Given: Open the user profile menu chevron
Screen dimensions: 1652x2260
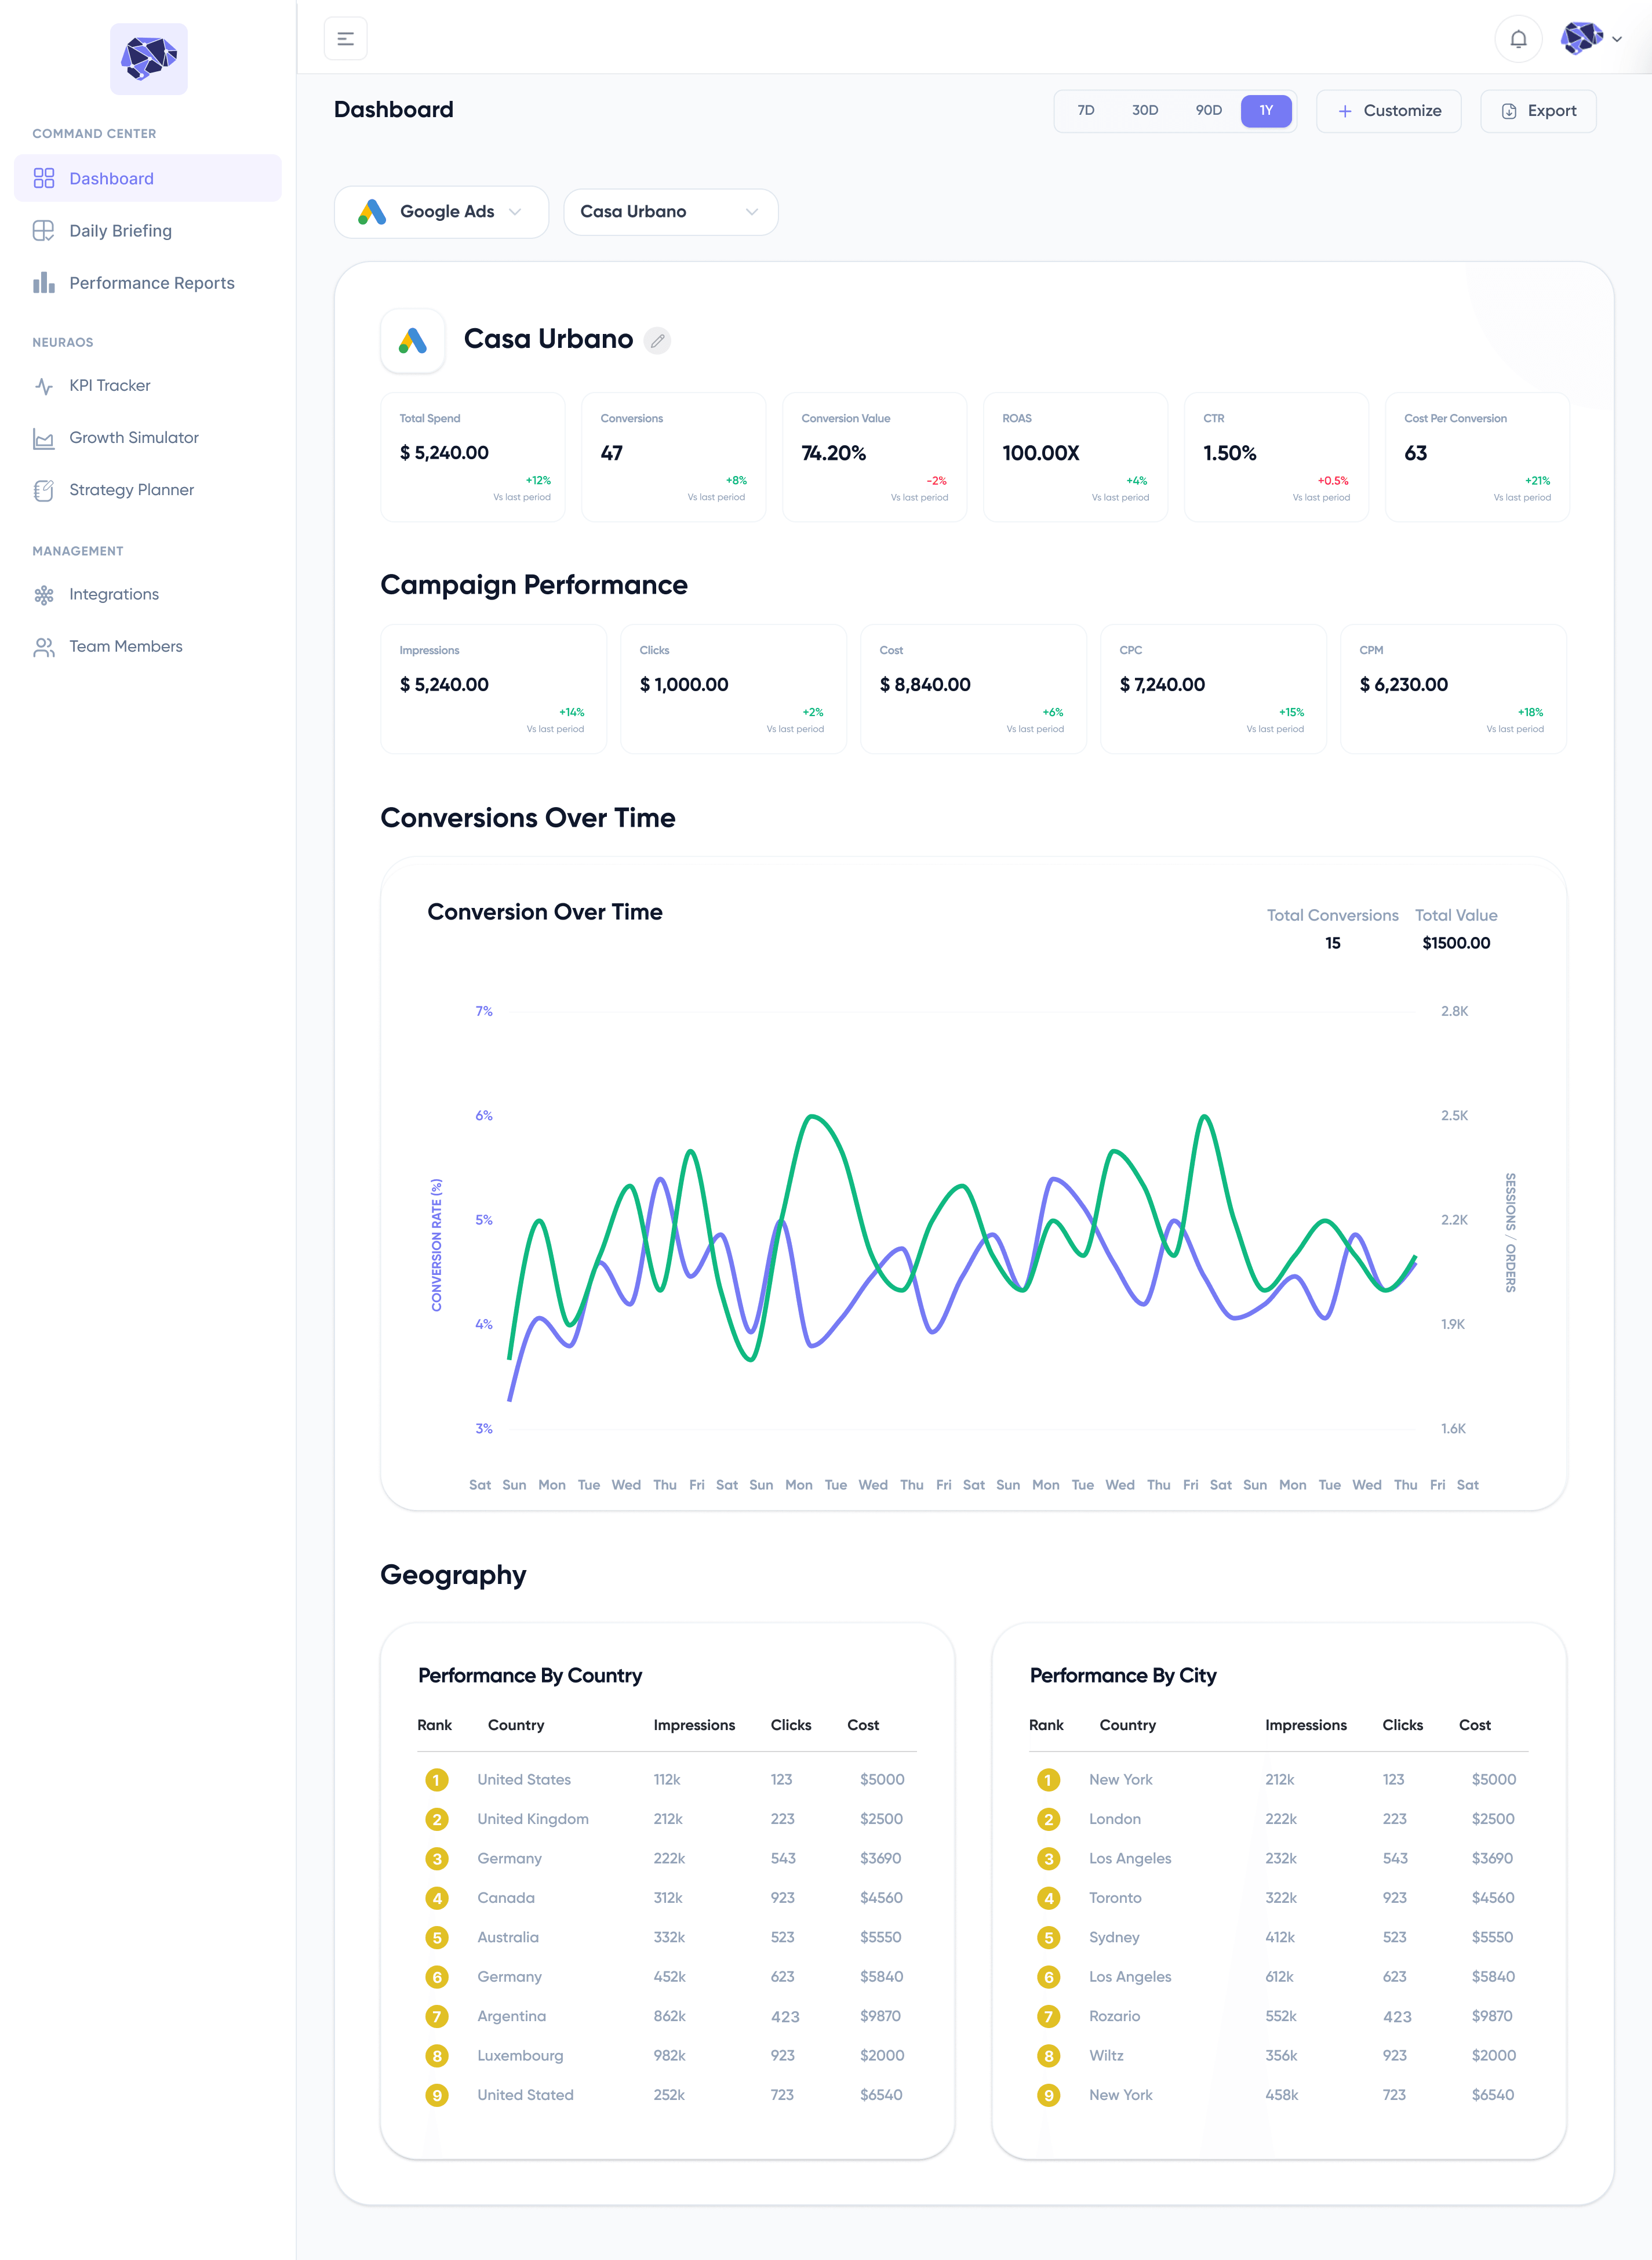Looking at the screenshot, I should [x=1616, y=39].
